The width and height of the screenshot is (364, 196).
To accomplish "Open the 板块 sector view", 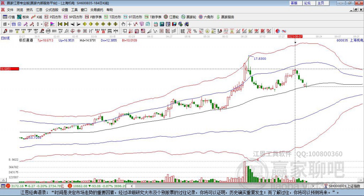I will 23,17.
